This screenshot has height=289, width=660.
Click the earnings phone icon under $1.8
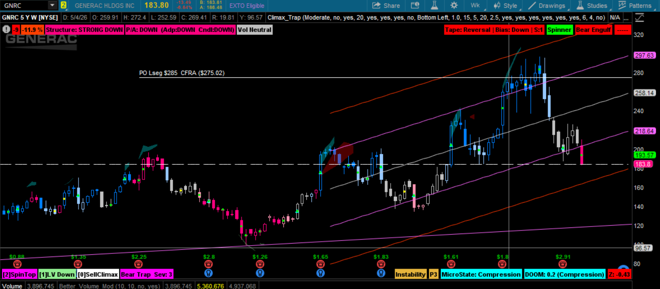[x=502, y=264]
